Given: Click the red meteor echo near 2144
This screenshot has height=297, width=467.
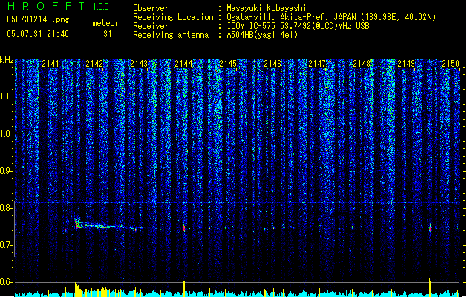Looking at the screenshot, I should click(184, 229).
